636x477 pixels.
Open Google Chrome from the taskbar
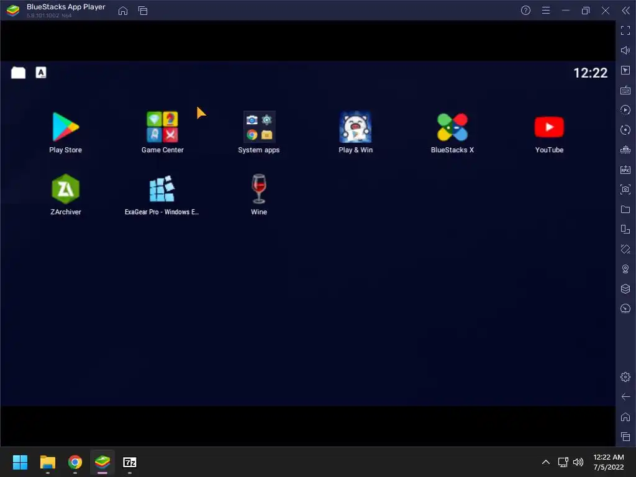tap(75, 462)
